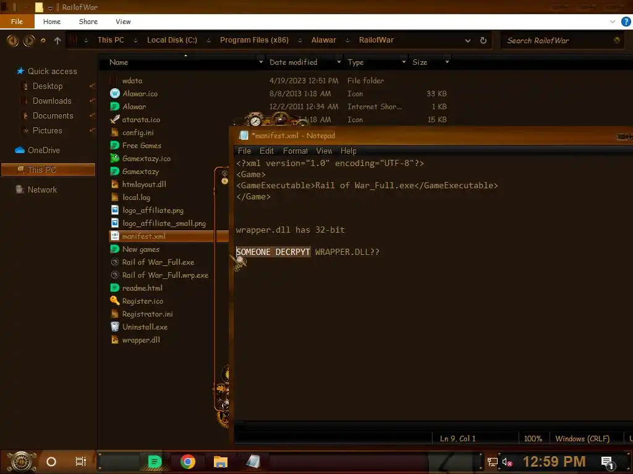
Task: Click Alawar in the address breadcrumb
Action: pyautogui.click(x=323, y=40)
